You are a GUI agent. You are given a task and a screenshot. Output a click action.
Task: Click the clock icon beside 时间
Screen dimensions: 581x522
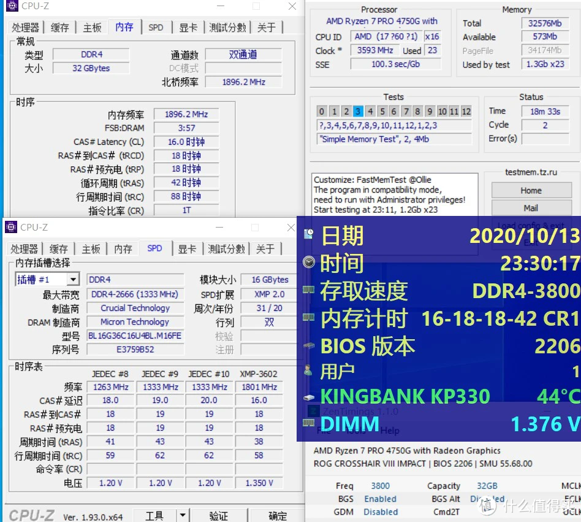(x=309, y=263)
